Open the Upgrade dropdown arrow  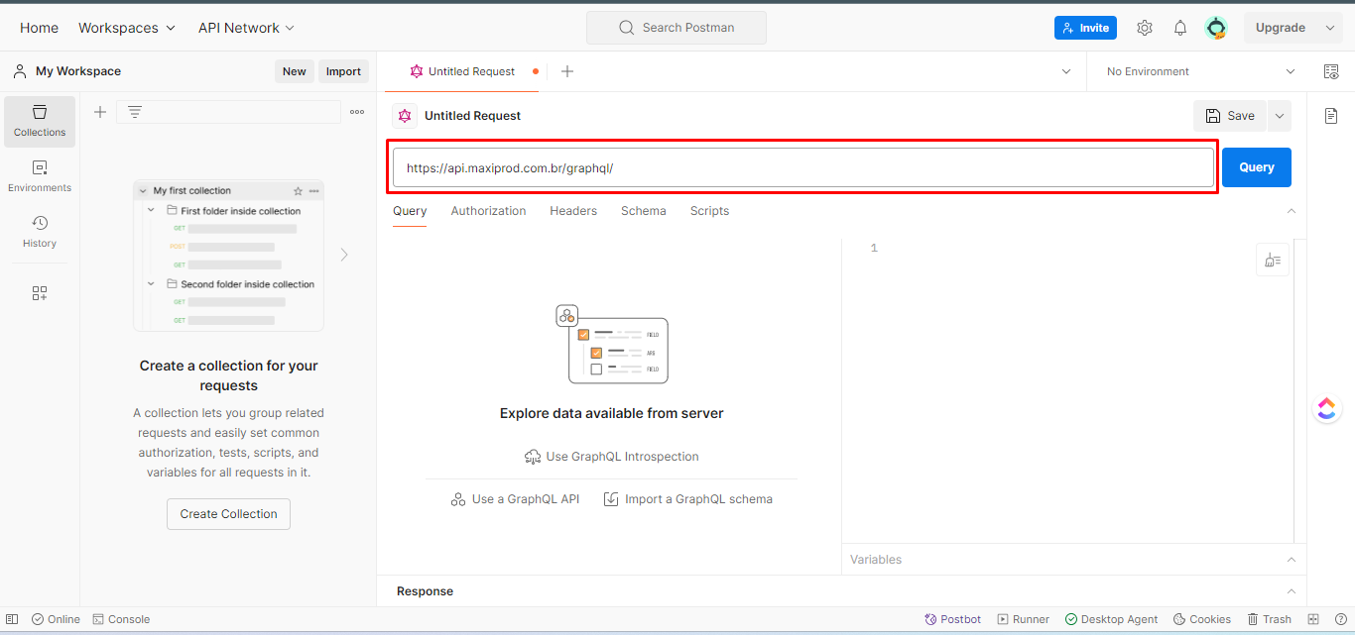coord(1331,28)
